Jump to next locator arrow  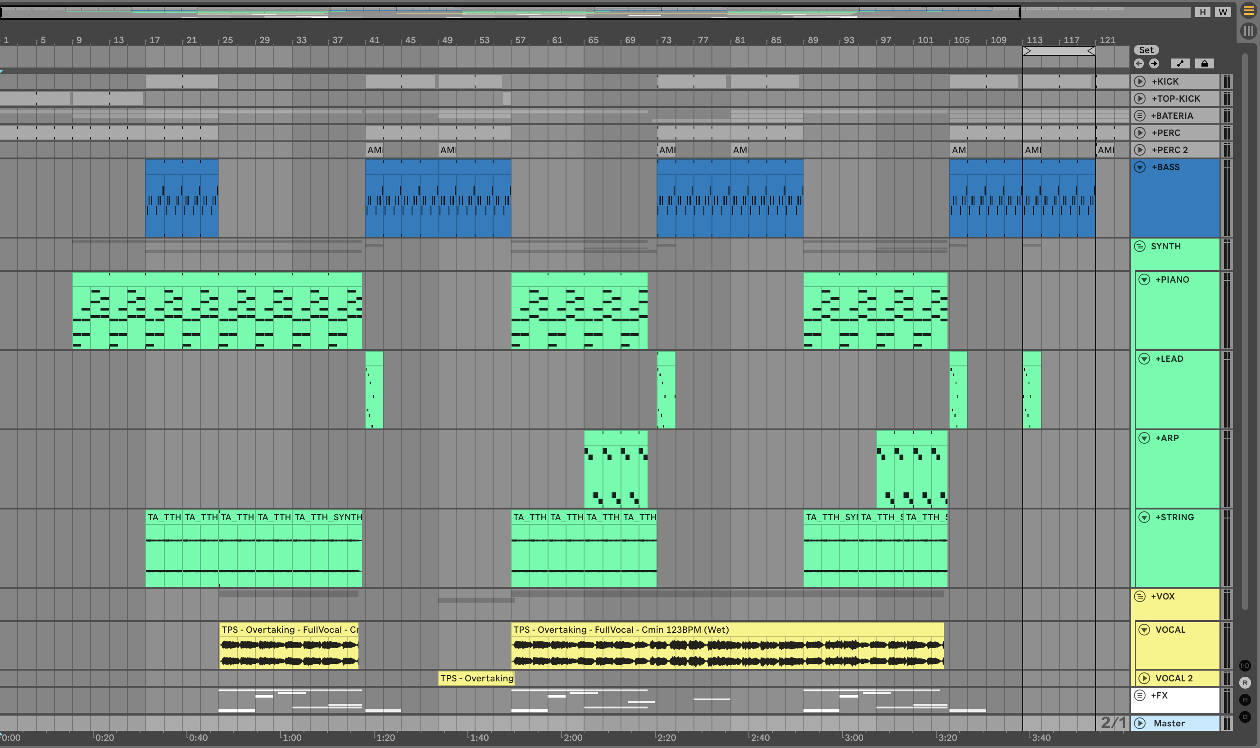1154,63
